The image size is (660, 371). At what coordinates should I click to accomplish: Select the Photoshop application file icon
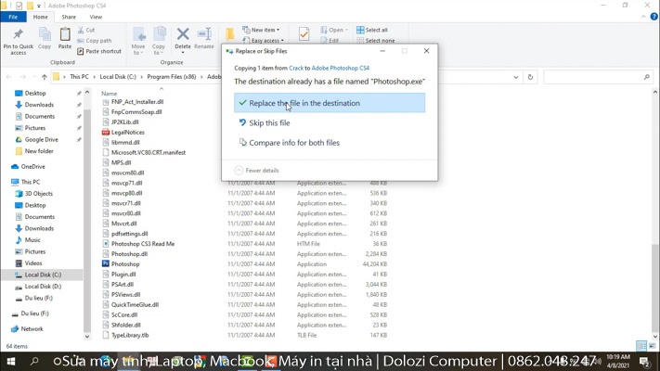106,264
